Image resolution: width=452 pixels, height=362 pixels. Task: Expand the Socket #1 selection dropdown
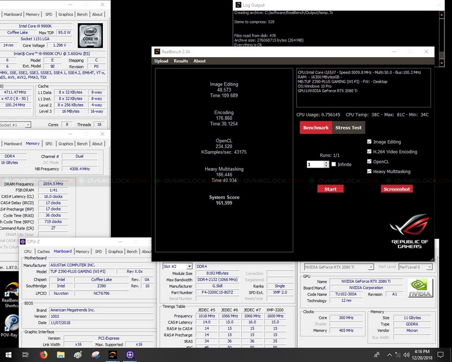pyautogui.click(x=28, y=124)
